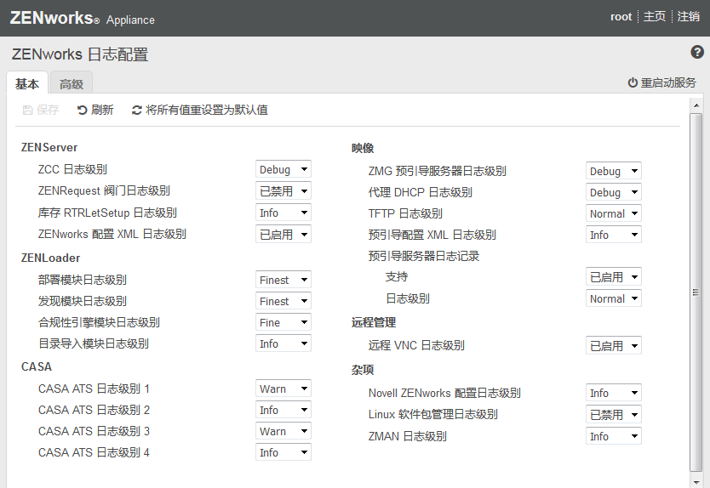The width and height of the screenshot is (710, 488).
Task: Open ZMG 预引导服务器日志级别 dropdown
Action: tap(614, 171)
